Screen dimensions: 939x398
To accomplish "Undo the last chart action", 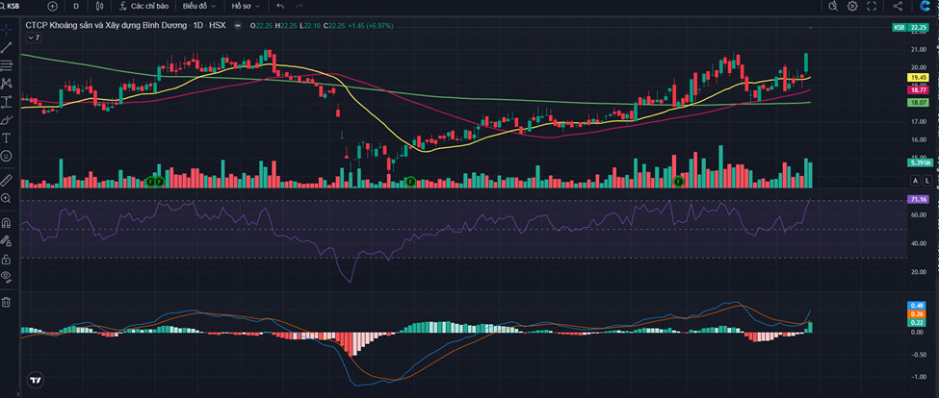I will pyautogui.click(x=280, y=6).
